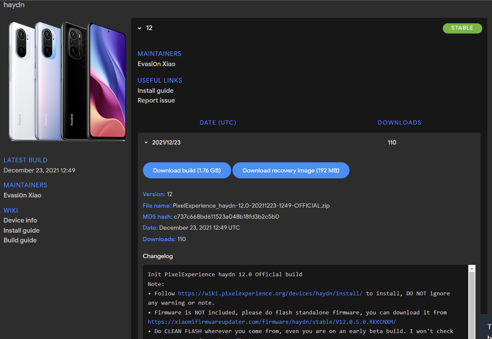Screen dimensions: 492x339
Task: Click the 2021/12/23 build date text
Action: coord(166,142)
